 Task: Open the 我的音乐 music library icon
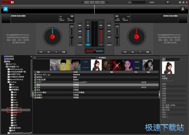[x=5, y=56]
